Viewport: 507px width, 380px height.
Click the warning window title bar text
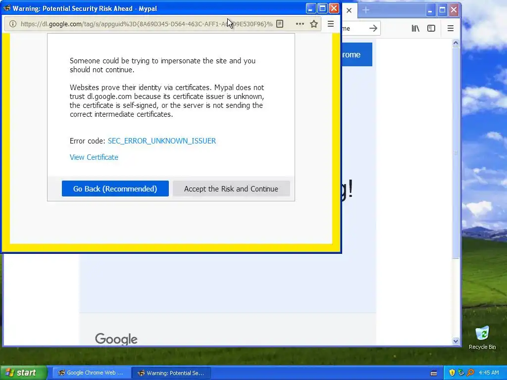tap(85, 9)
